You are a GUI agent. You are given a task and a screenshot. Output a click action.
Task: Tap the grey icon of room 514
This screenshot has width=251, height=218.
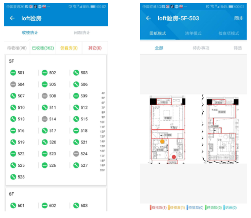[45, 119]
